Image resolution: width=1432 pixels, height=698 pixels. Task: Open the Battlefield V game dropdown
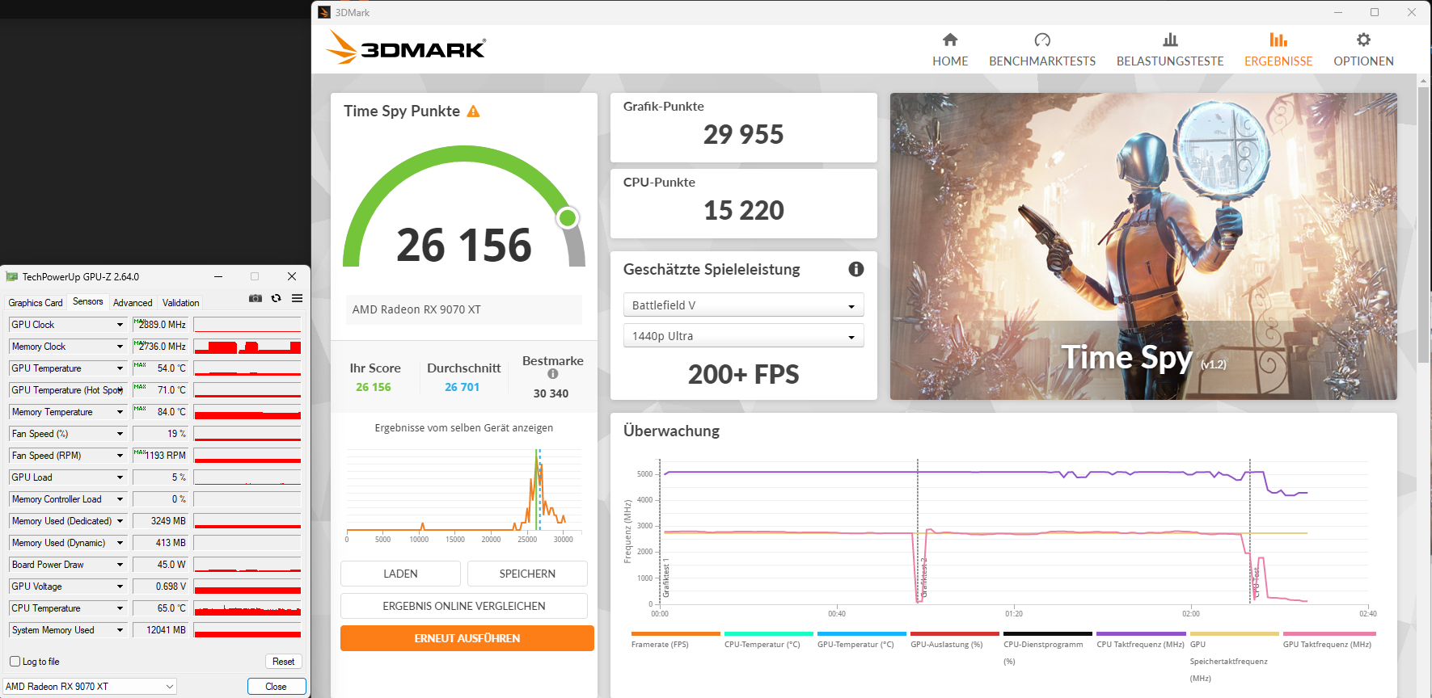pos(743,305)
